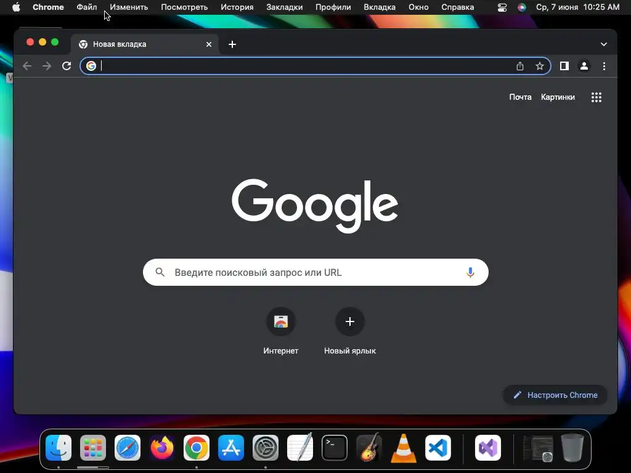
Task: Open the История menu
Action: click(237, 7)
